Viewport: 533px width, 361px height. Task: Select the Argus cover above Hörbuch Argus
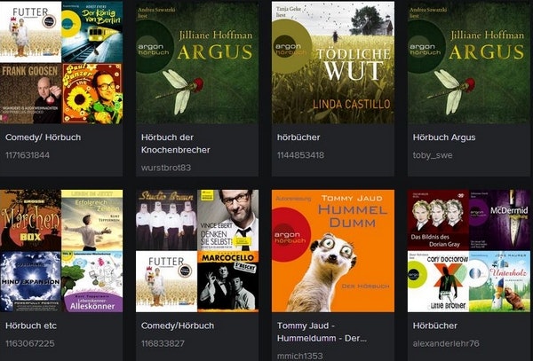[x=469, y=62]
